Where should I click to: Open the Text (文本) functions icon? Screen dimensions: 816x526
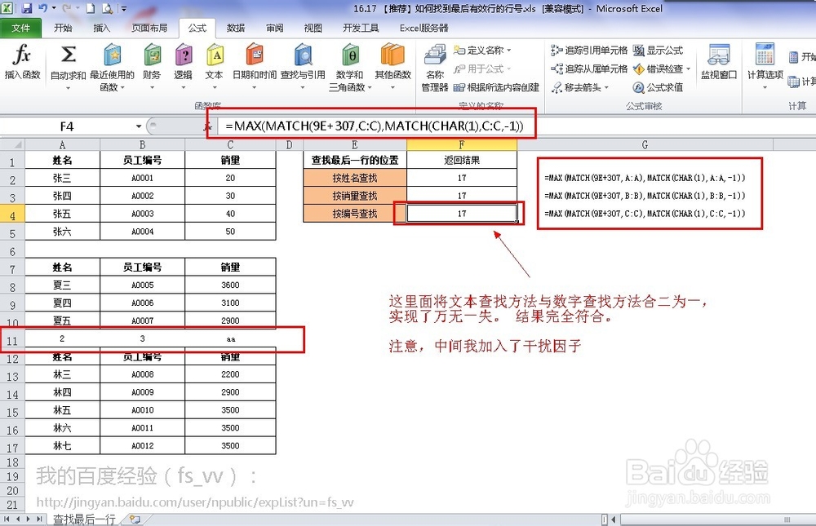tap(214, 55)
